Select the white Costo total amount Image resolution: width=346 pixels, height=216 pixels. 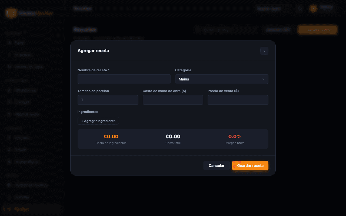(x=173, y=137)
